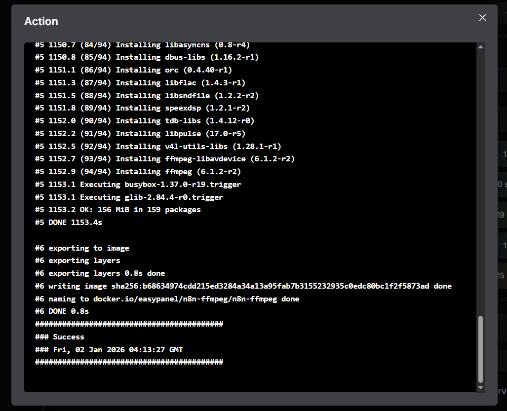Click the docker.io/easypanel/n8n-ffmpeg naming line
The height and width of the screenshot is (411, 507).
[x=167, y=299]
